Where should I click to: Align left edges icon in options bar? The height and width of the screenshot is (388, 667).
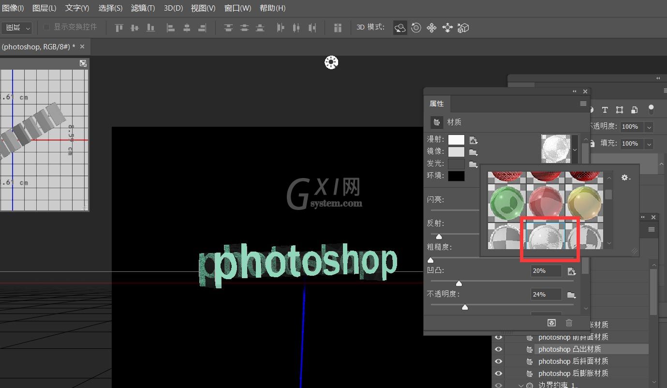coord(171,28)
